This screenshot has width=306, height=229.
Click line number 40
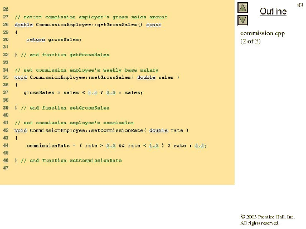(6, 115)
